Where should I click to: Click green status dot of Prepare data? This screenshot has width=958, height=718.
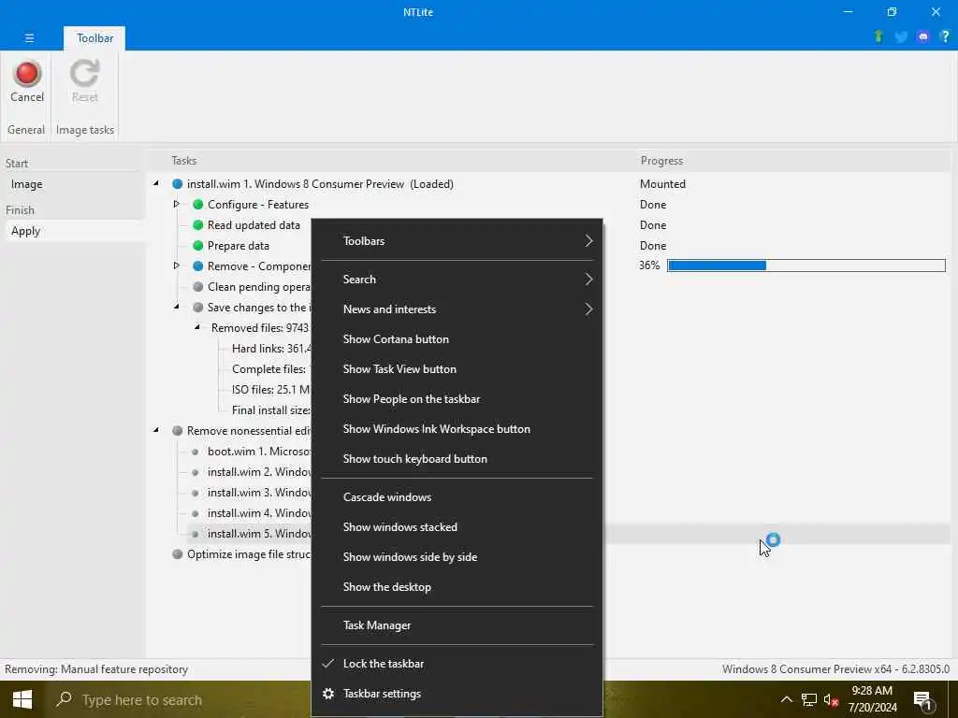coord(198,246)
